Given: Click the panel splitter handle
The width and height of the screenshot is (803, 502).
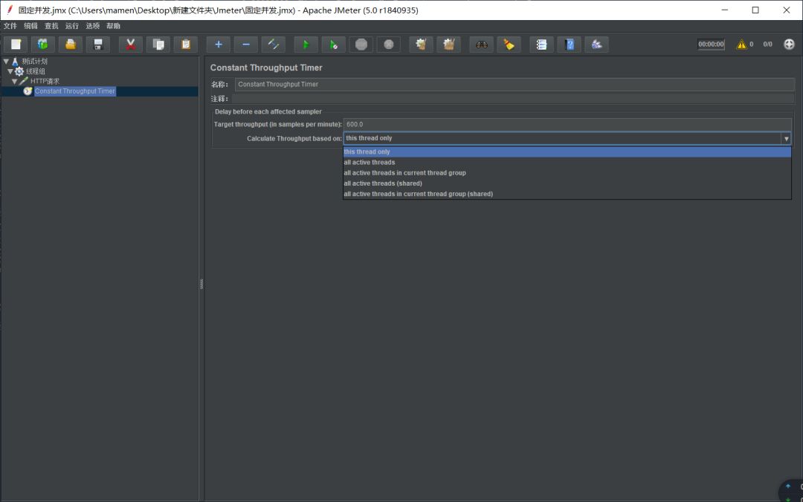Looking at the screenshot, I should click(201, 284).
